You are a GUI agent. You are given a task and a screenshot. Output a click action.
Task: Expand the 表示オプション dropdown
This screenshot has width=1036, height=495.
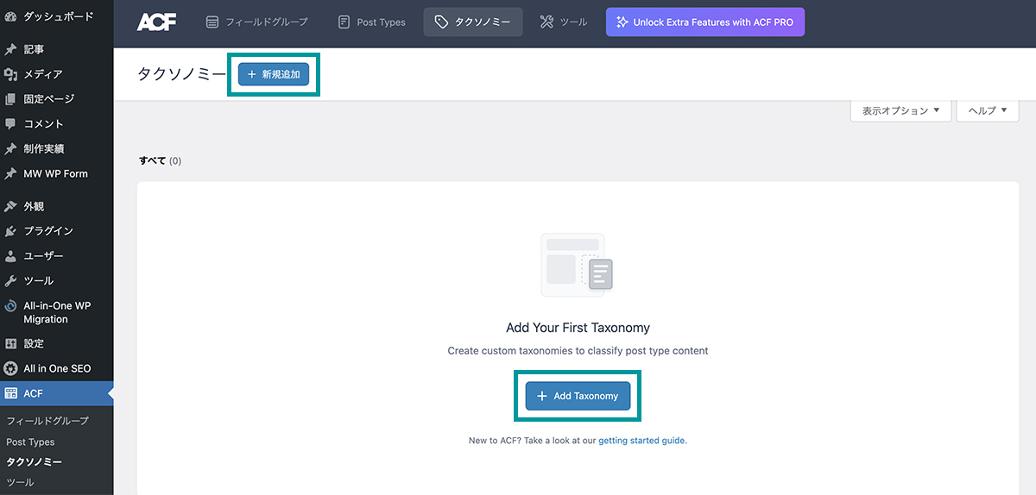click(x=901, y=110)
